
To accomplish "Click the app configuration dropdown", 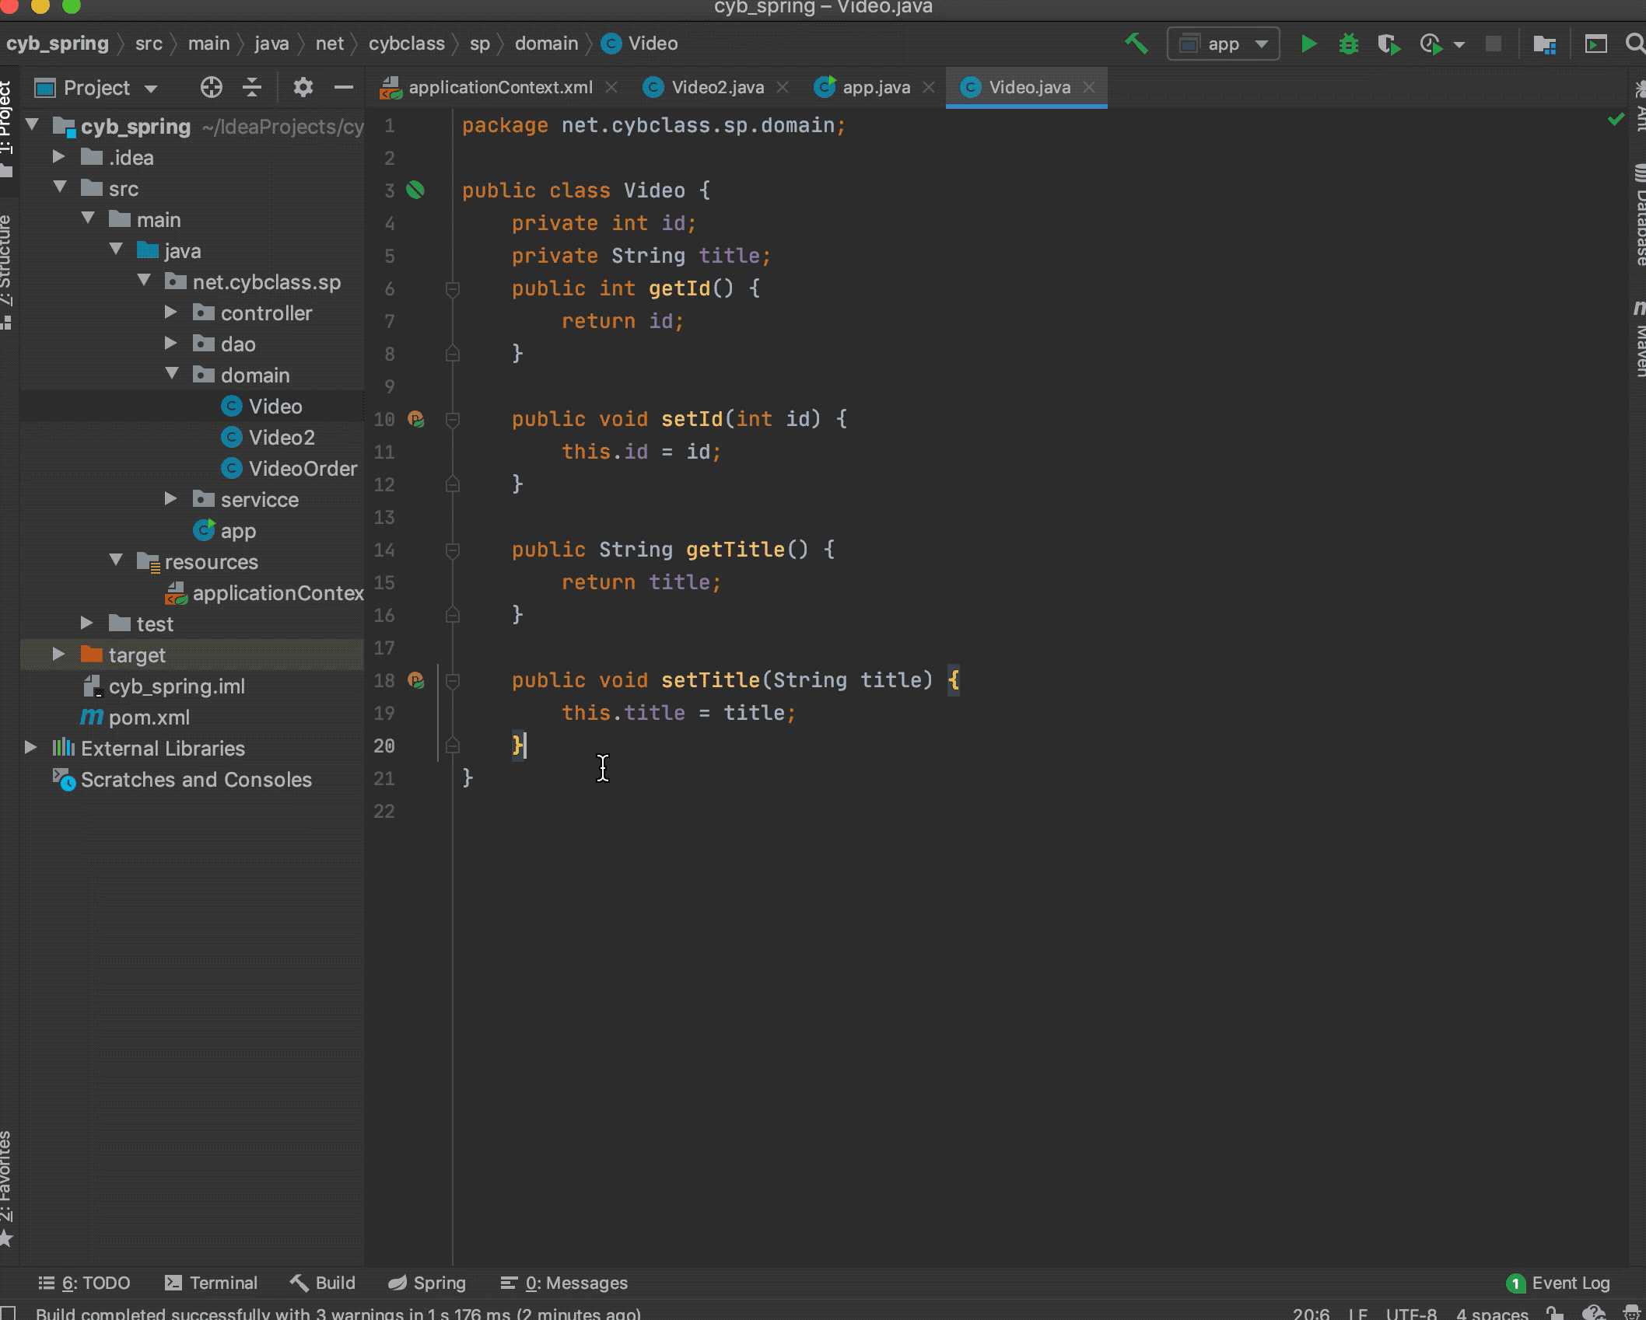I will 1219,43.
